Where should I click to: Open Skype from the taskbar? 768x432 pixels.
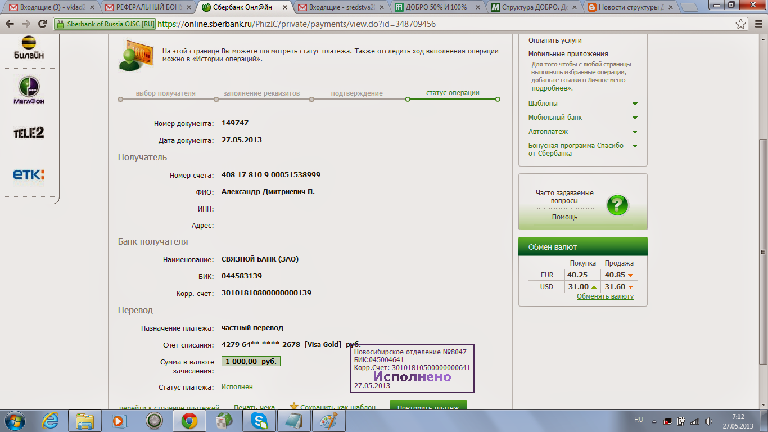pos(259,420)
